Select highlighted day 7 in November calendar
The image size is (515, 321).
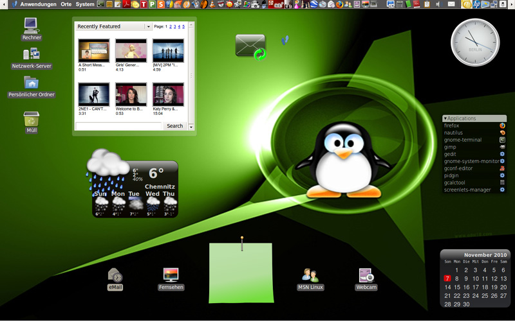[x=447, y=279]
